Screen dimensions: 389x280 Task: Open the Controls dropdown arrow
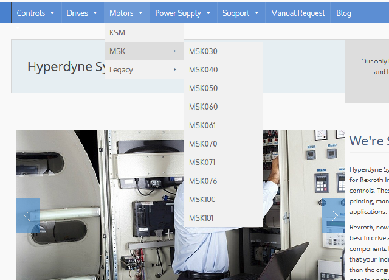coord(52,13)
